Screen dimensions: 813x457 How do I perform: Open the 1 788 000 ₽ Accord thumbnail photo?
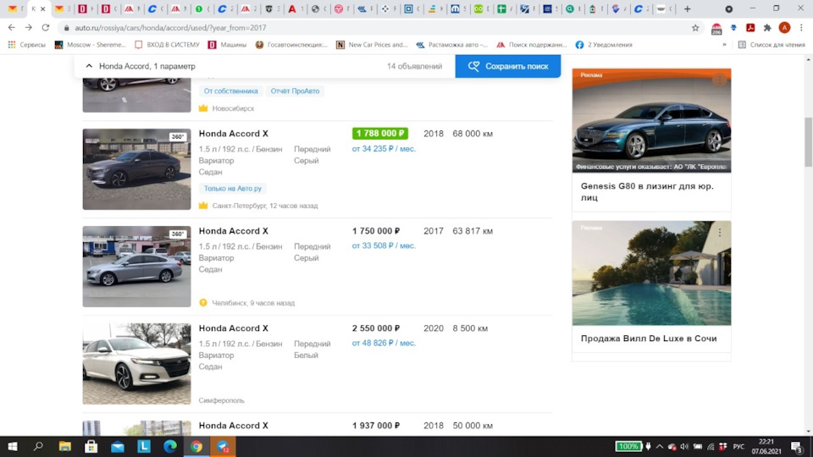pos(136,169)
